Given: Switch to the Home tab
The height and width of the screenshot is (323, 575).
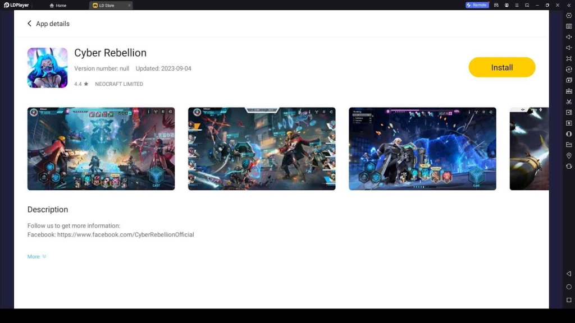Looking at the screenshot, I should point(58,6).
